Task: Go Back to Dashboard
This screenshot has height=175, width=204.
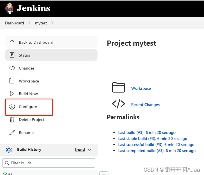Action: 51,42
